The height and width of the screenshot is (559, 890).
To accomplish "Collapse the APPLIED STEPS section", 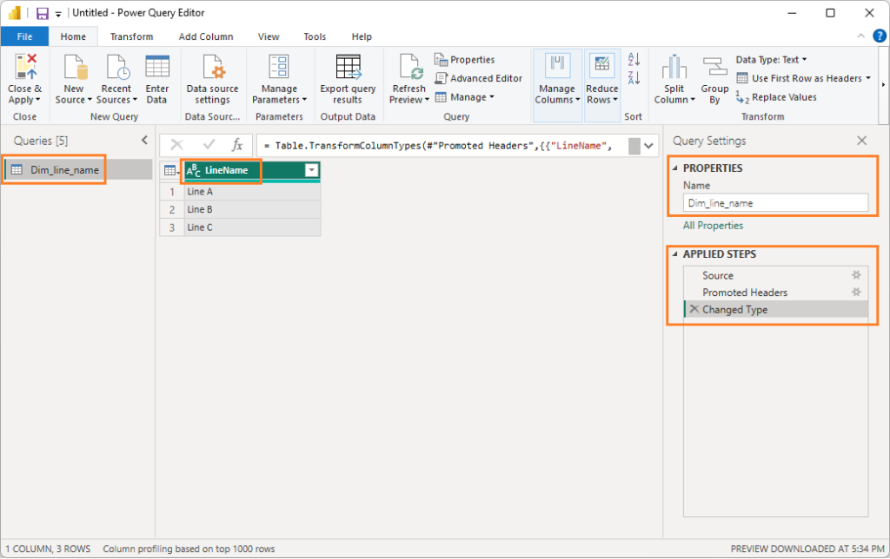I will click(x=674, y=254).
